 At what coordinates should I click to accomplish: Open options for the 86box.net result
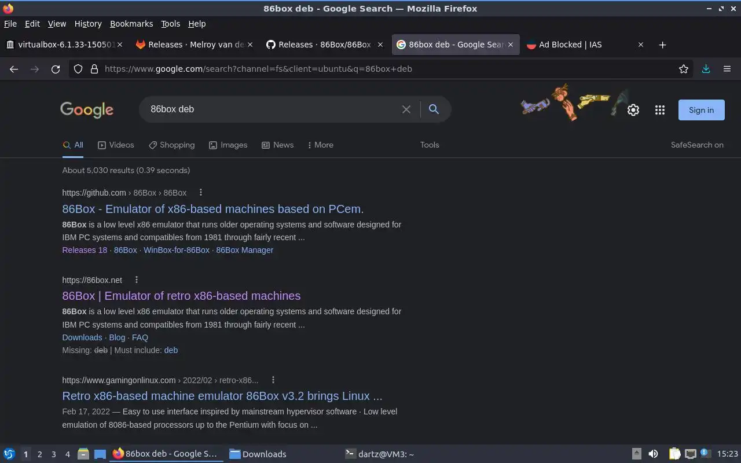137,280
